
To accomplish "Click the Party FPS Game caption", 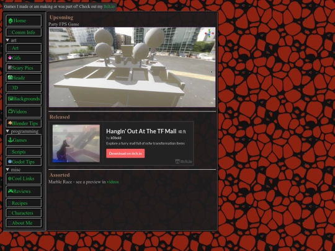I will click(64, 24).
